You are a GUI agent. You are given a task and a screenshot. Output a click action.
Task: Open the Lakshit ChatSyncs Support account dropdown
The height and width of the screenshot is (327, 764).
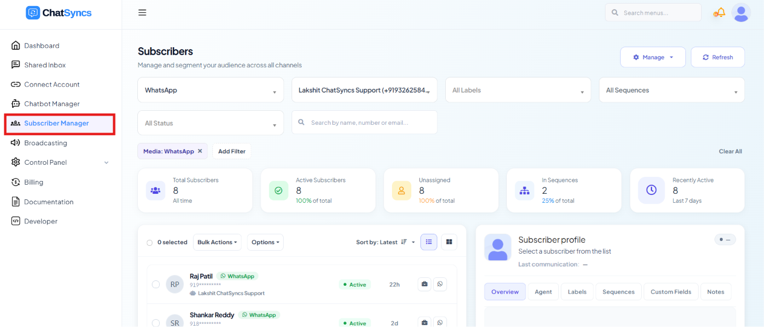click(x=365, y=90)
